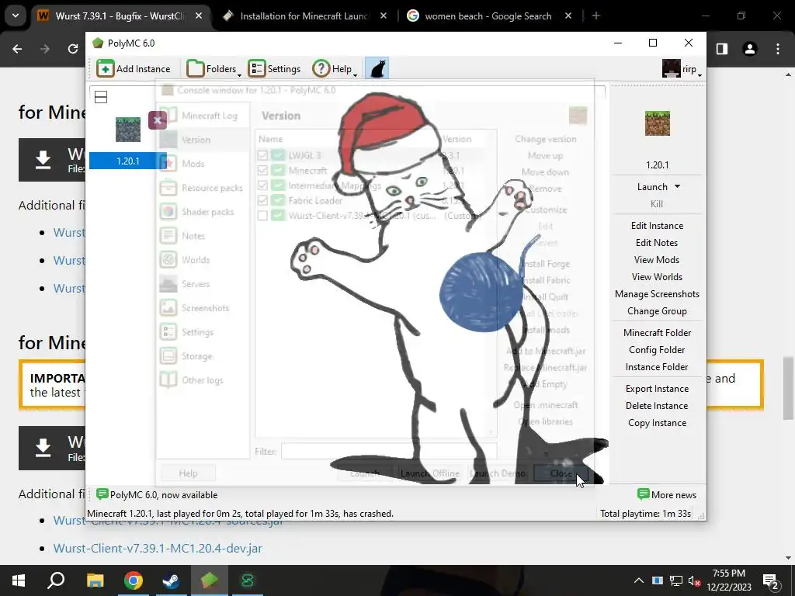This screenshot has width=795, height=596.
Task: Click the More news button
Action: point(667,494)
